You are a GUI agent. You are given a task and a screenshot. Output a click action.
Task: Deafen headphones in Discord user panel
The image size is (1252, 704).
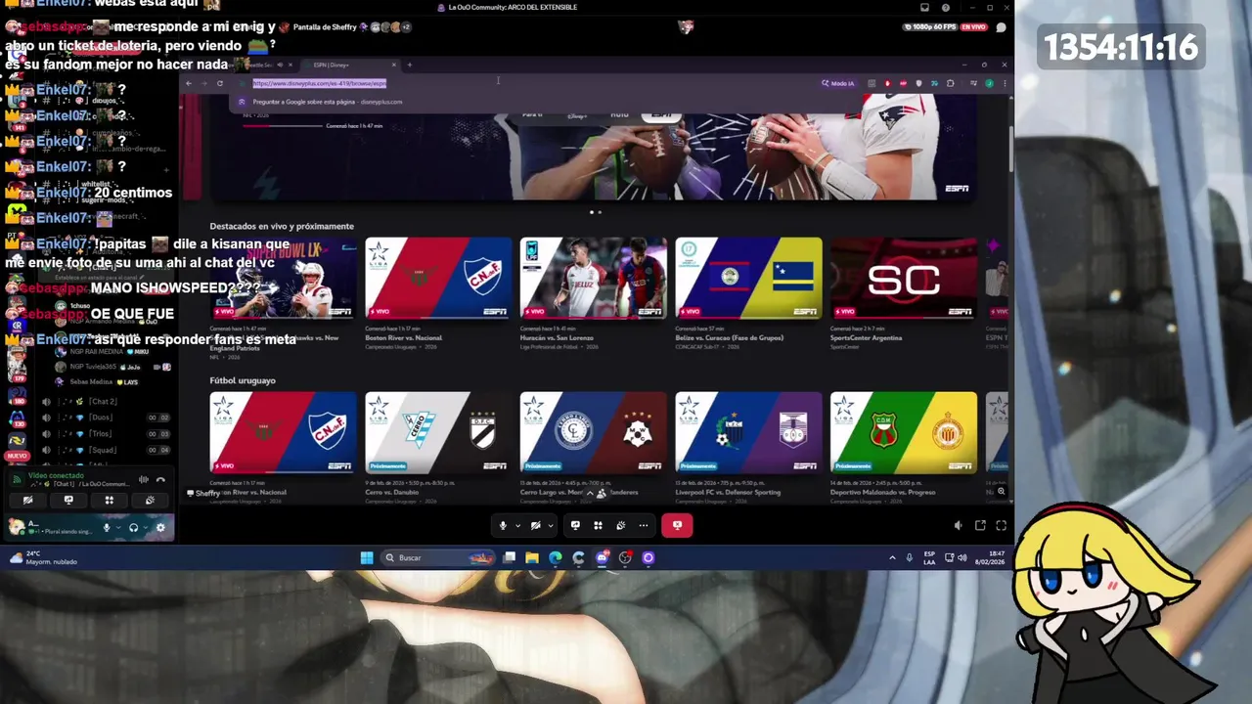coord(134,528)
